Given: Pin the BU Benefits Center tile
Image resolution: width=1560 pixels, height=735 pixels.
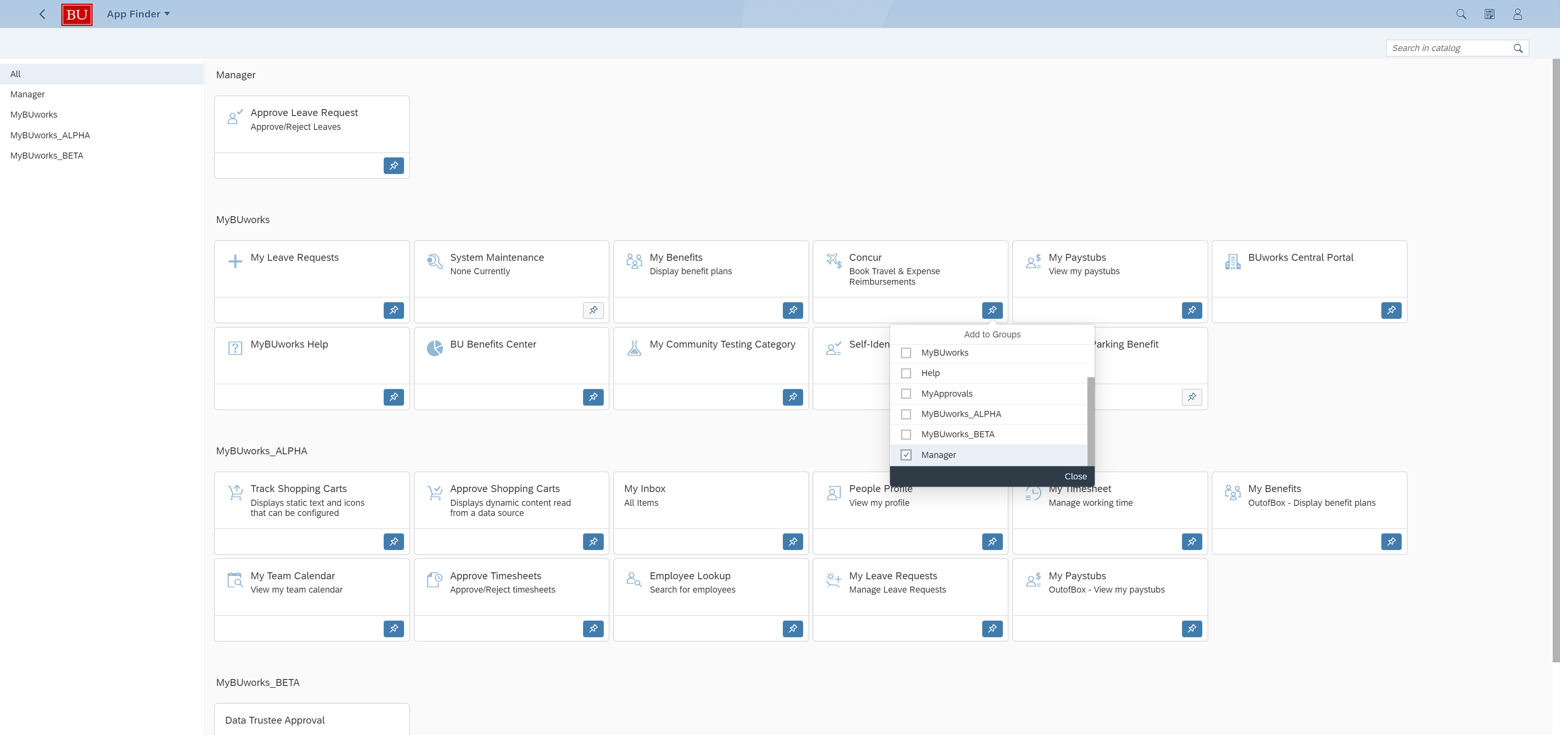Looking at the screenshot, I should [x=593, y=397].
